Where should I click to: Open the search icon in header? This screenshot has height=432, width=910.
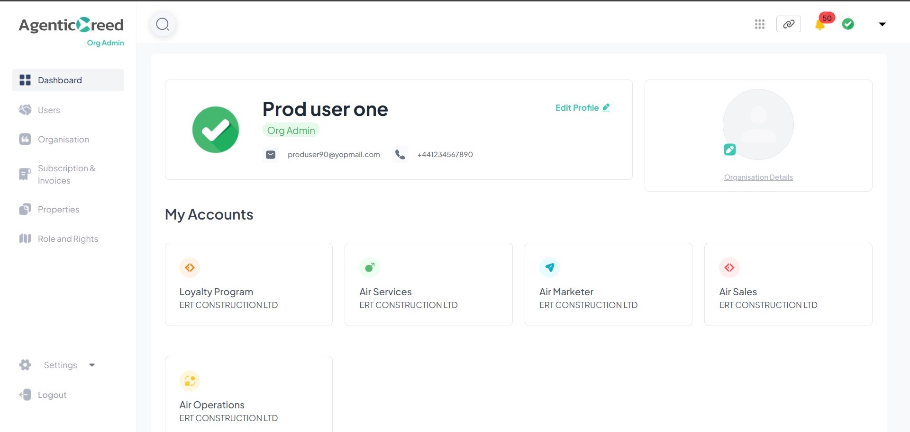pyautogui.click(x=163, y=24)
